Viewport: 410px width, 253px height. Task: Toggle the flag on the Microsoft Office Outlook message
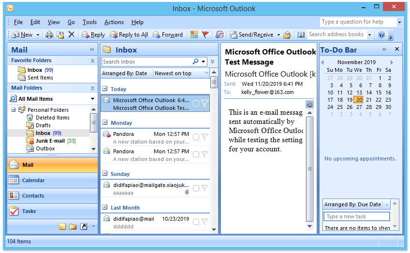click(x=205, y=103)
